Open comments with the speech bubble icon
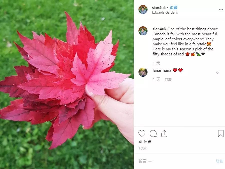The width and height of the screenshot is (225, 169). 153,133
